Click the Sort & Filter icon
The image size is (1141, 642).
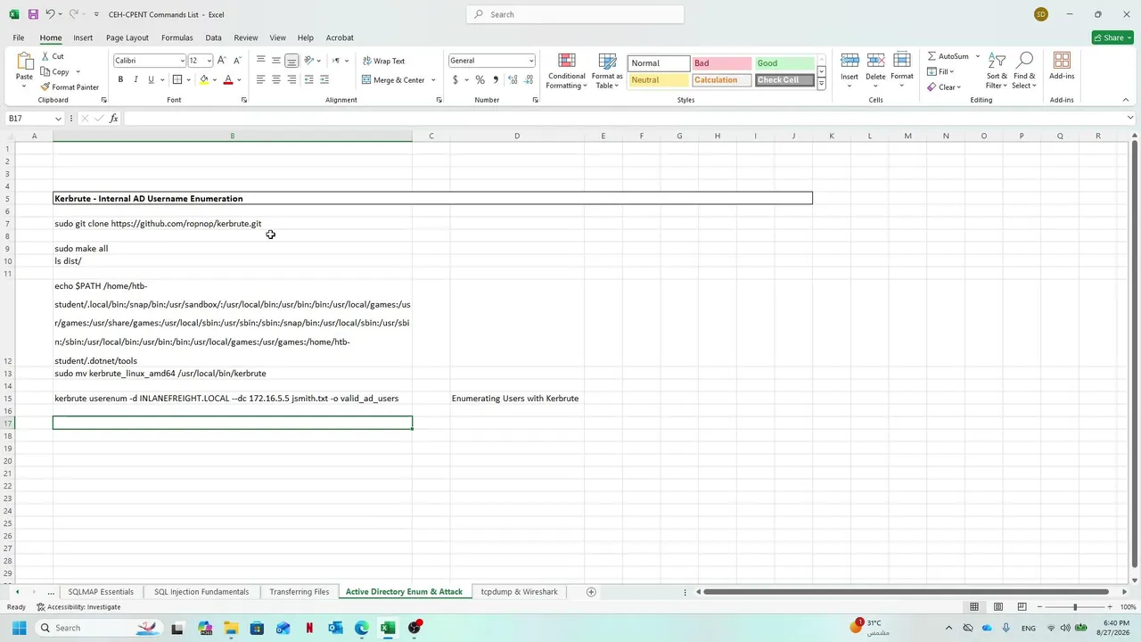(x=997, y=61)
